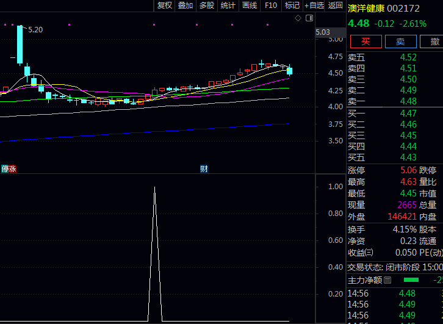Click the blue 卖 sell button
Viewport: 443px width, 324px height.
401,41
